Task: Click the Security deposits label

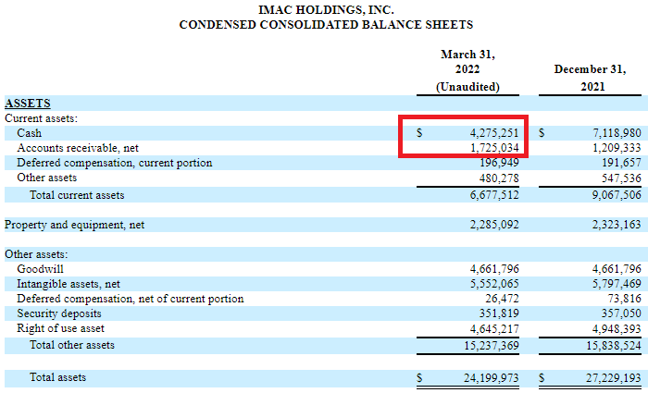Action: tap(59, 313)
